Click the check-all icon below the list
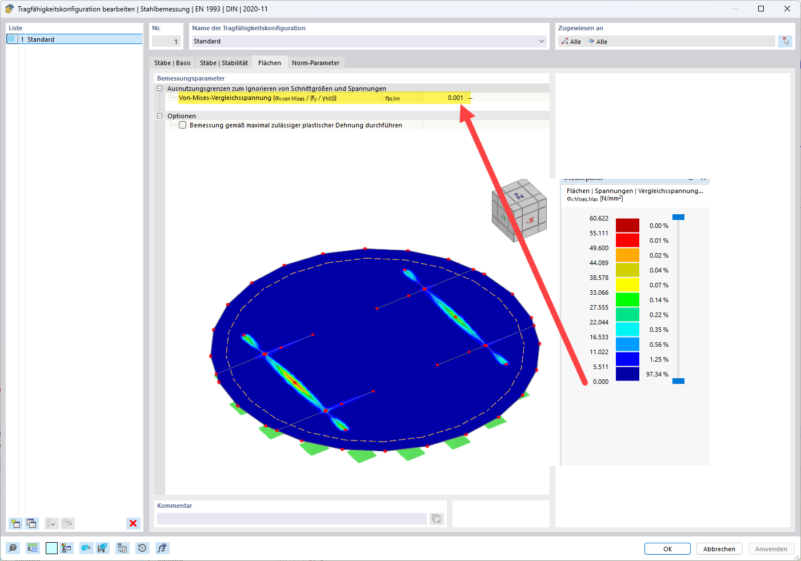The height and width of the screenshot is (561, 801). pos(51,523)
